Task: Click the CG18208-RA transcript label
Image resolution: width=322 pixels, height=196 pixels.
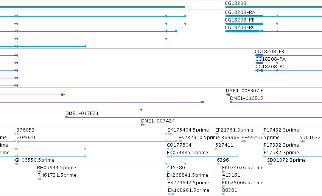Action: point(240,12)
